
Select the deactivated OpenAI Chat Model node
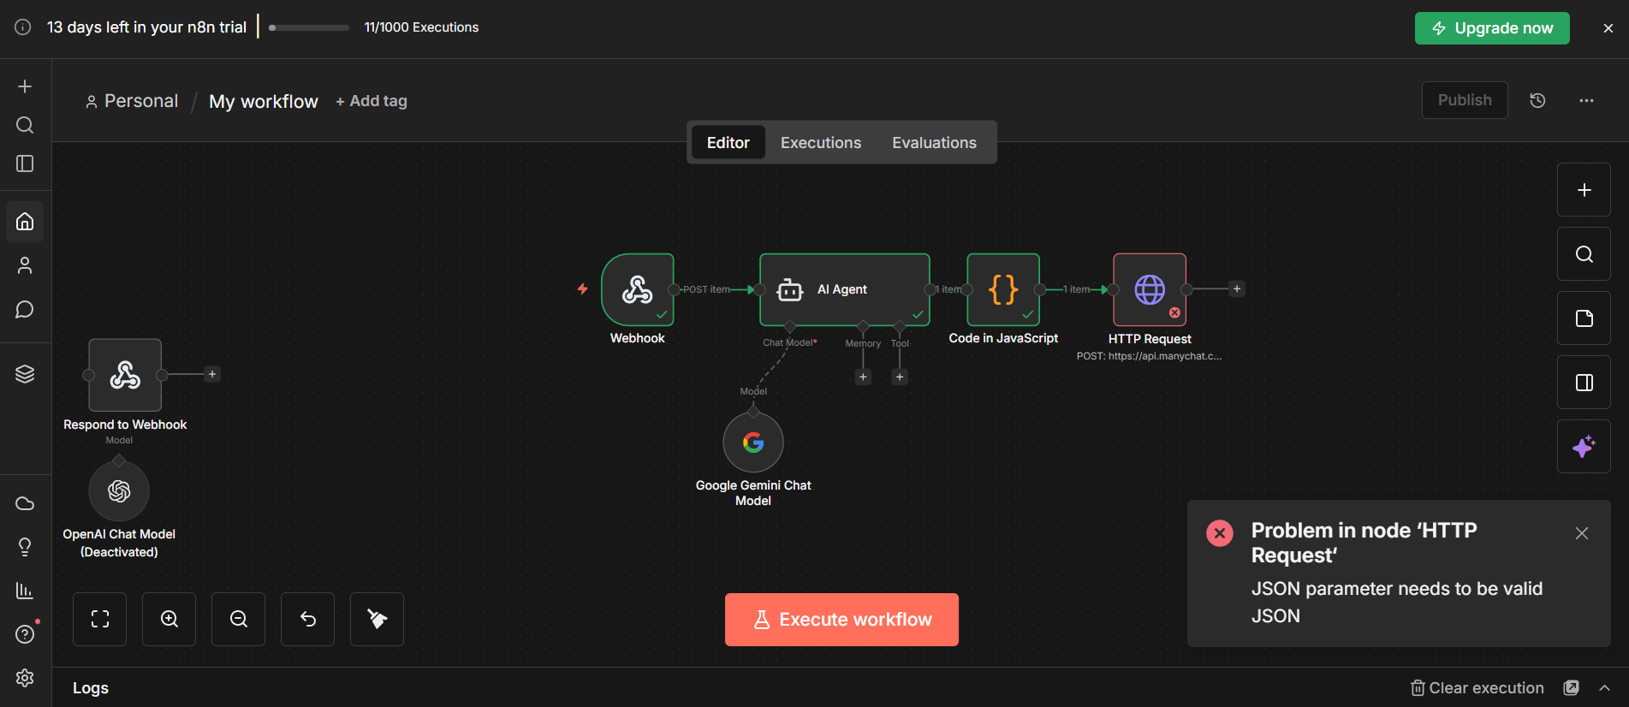click(x=119, y=490)
